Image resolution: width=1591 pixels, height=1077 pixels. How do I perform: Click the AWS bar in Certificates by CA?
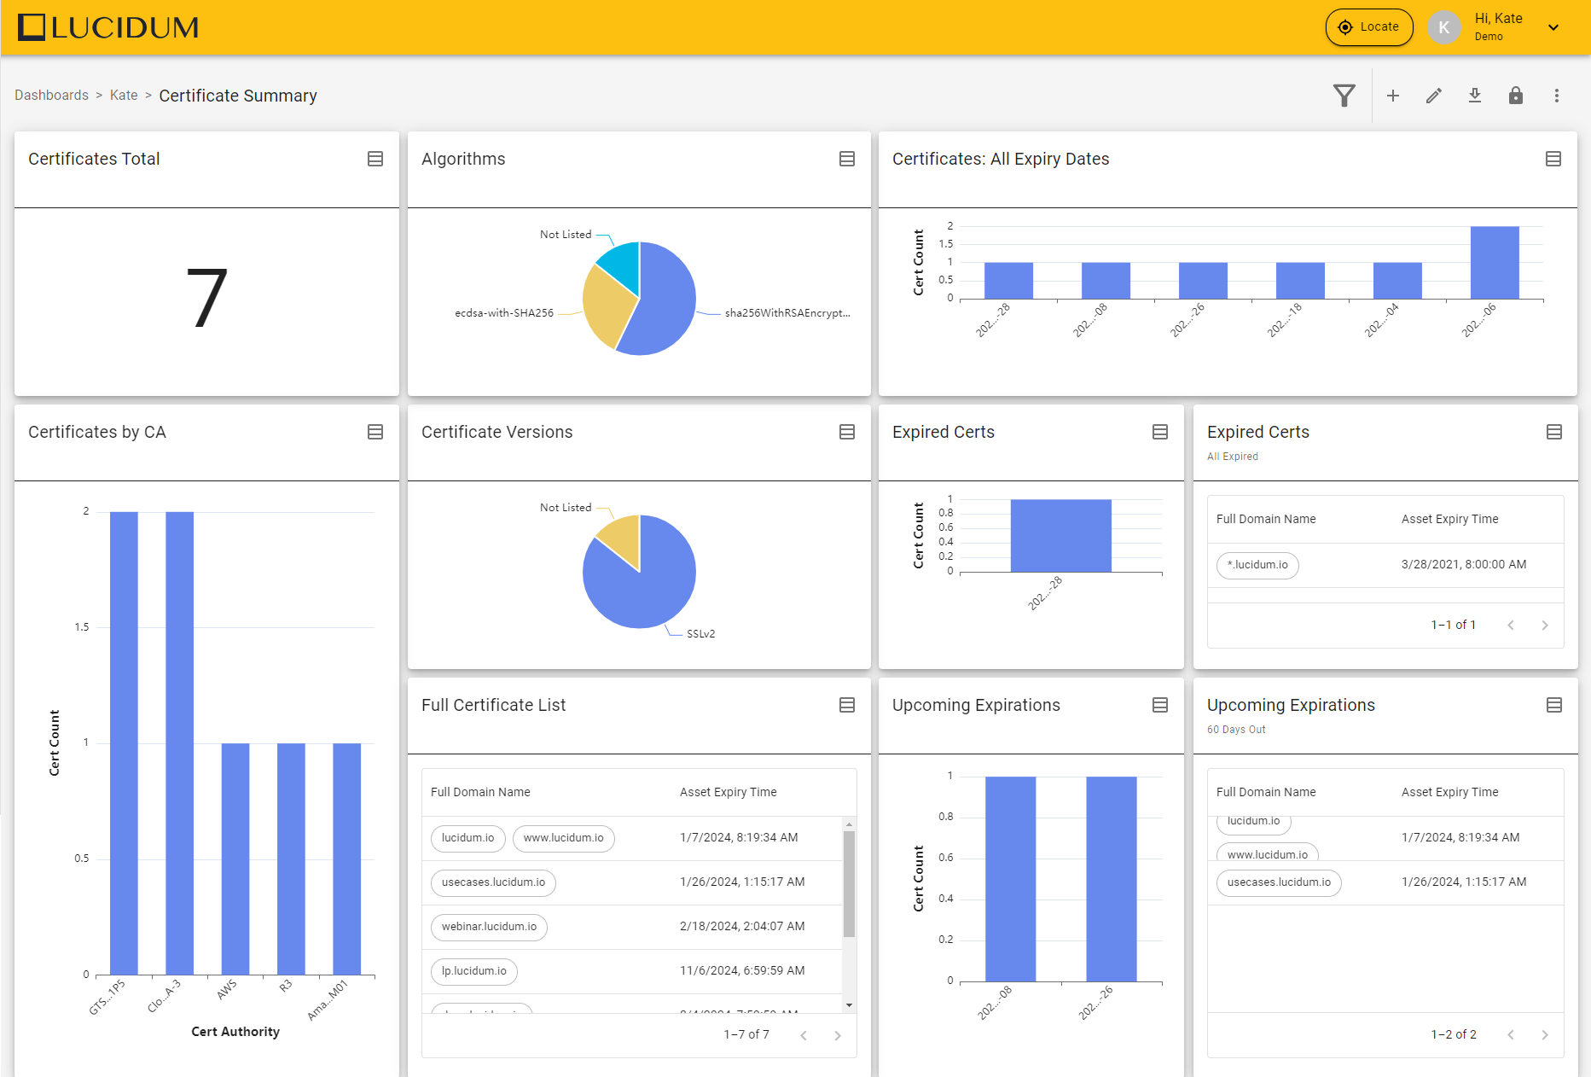coord(235,859)
